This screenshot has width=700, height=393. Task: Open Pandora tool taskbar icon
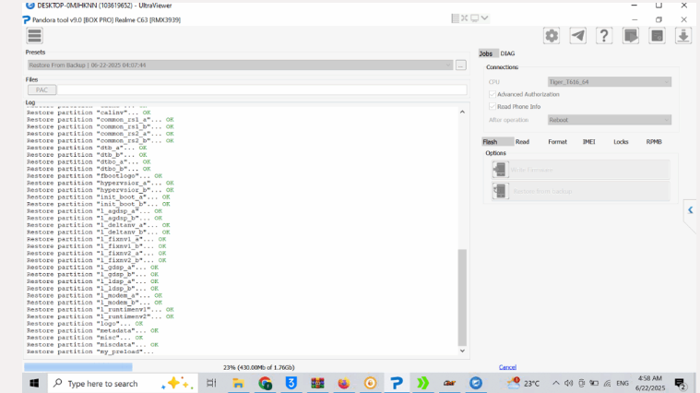[397, 383]
